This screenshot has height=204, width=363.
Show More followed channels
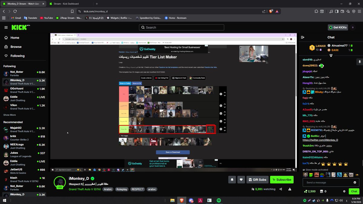pos(9,115)
